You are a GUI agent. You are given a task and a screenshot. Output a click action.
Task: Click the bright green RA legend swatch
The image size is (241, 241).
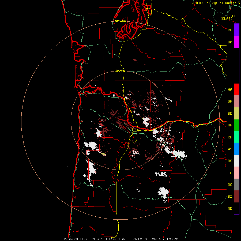236,137
